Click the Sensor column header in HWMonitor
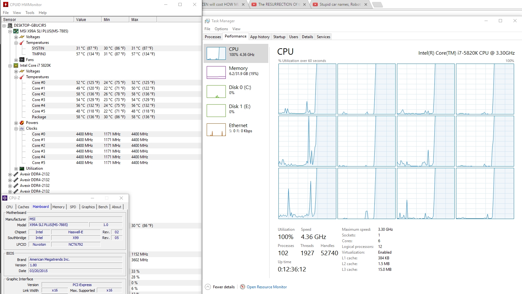 coord(37,19)
